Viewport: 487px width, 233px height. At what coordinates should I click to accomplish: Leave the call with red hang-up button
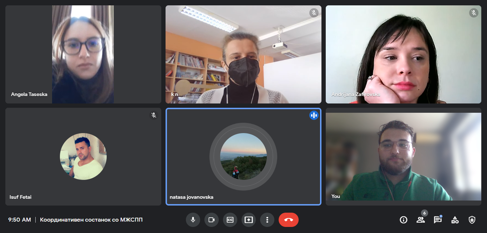(288, 220)
